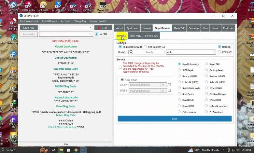This screenshot has height=153, width=254.
Task: Open File Explorer from the taskbar
Action: click(61, 150)
